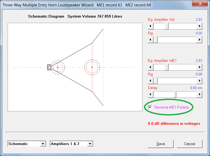Click the Eg Amplifier Nd label

pyautogui.click(x=161, y=20)
